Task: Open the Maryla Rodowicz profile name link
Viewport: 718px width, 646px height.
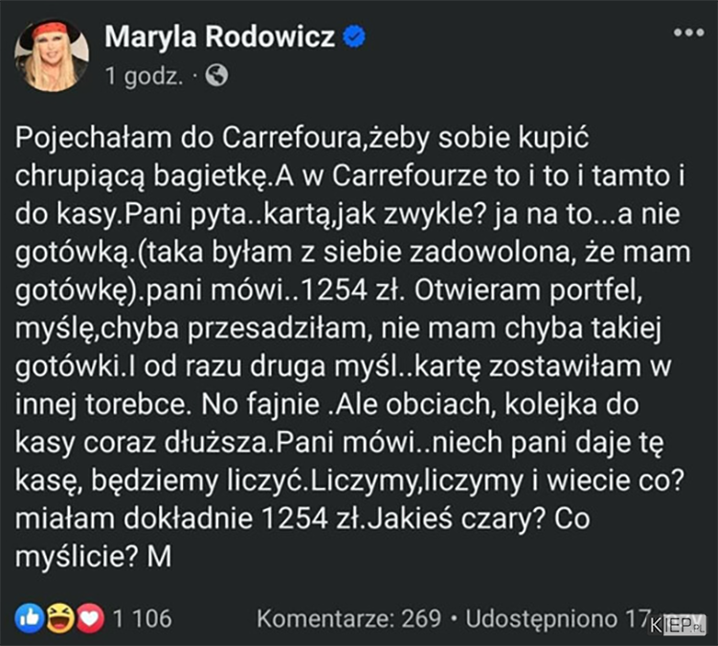Action: coord(220,36)
